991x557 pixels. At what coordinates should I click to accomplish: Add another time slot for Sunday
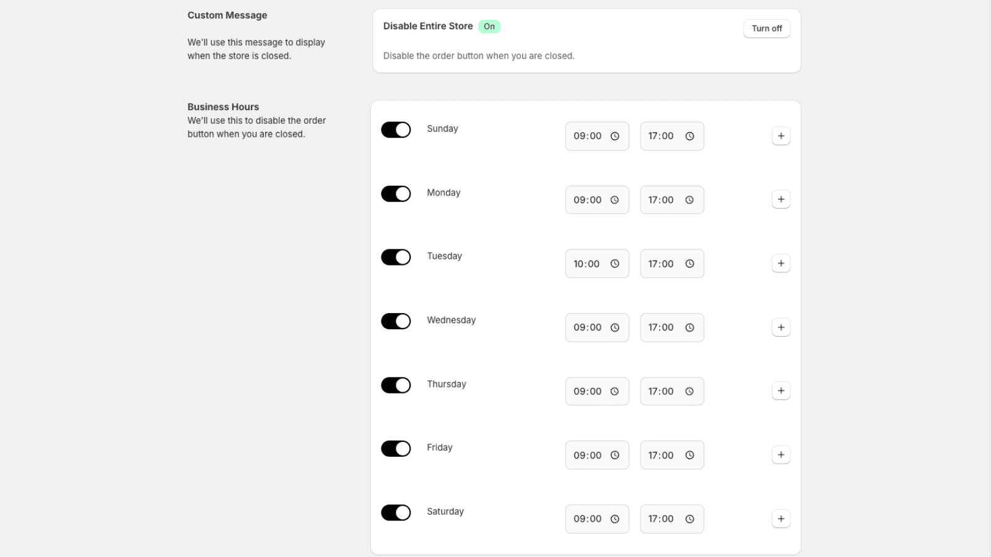click(781, 136)
